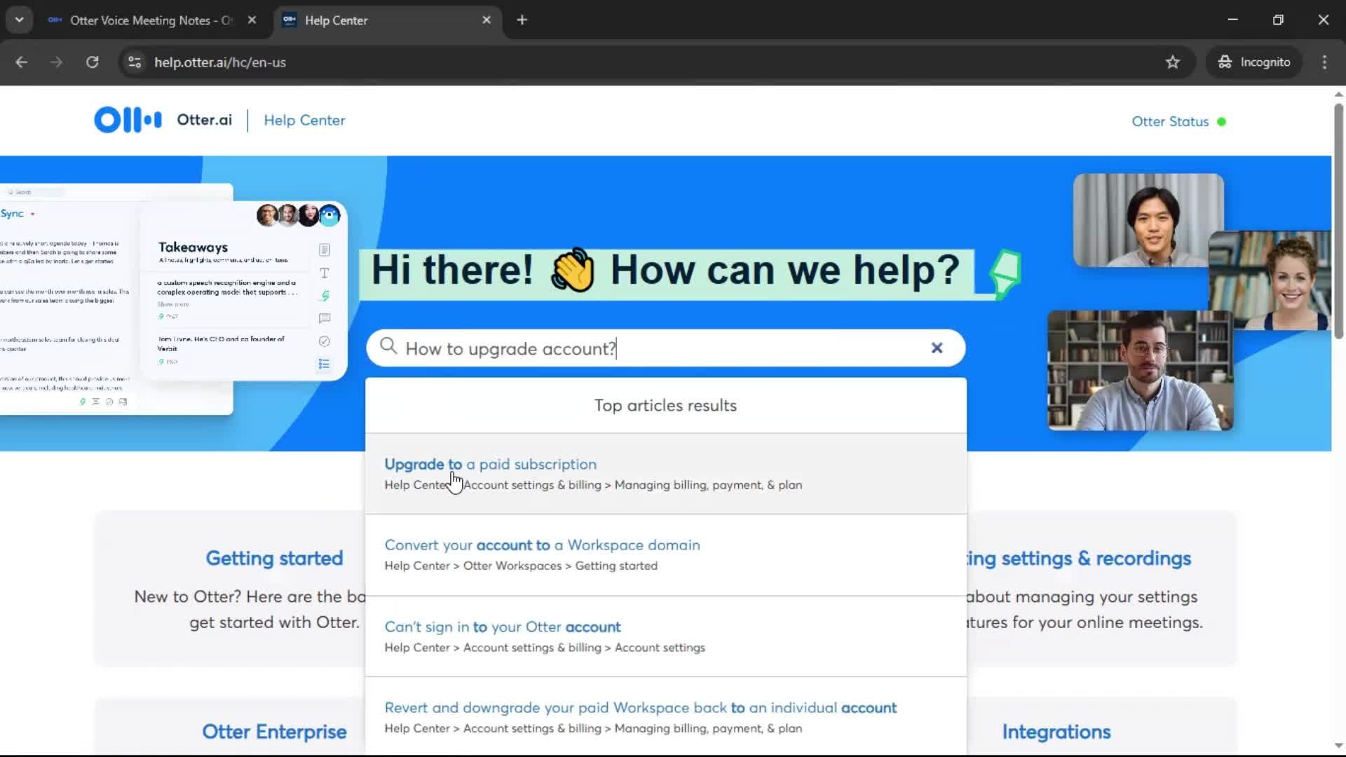This screenshot has width=1346, height=757.
Task: Close the Help Center browser tab
Action: (487, 20)
